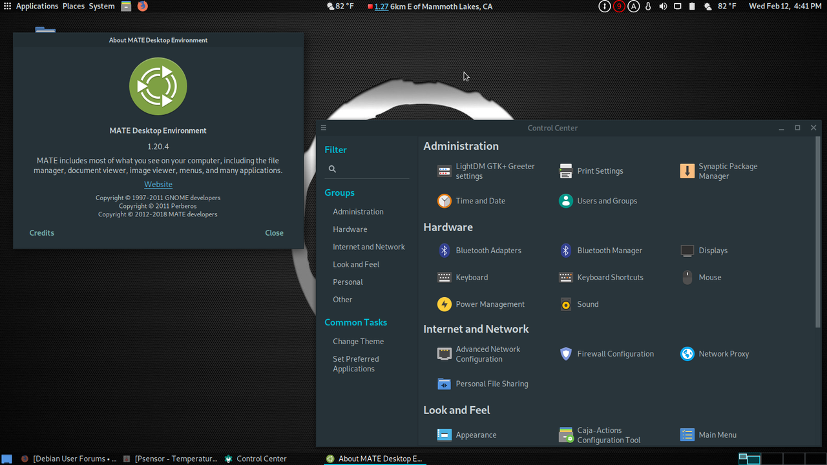Viewport: 827px width, 465px height.
Task: Open Control Center window menu icon
Action: point(324,128)
